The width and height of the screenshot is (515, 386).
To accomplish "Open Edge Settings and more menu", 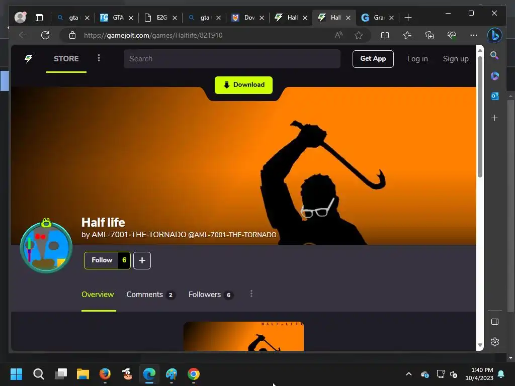I will 474,35.
